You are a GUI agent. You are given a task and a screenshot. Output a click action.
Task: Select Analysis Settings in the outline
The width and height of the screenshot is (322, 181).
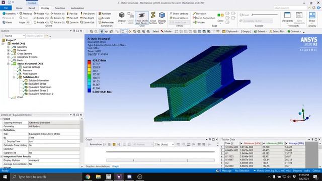coord(31,67)
